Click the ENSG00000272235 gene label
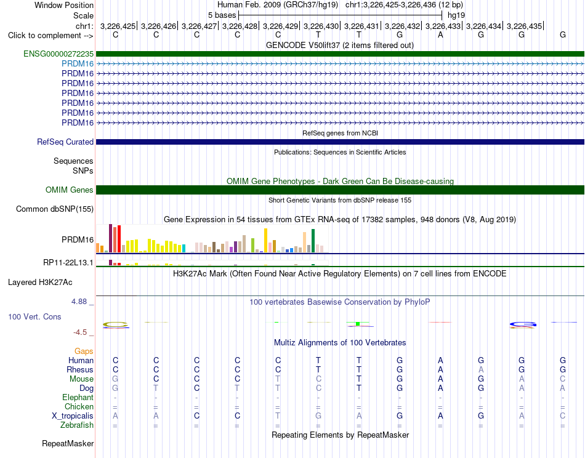 pyautogui.click(x=58, y=54)
